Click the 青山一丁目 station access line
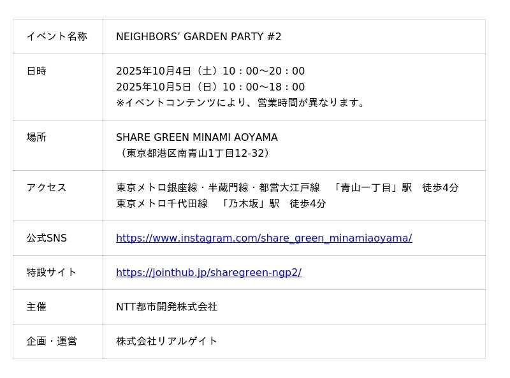This screenshot has height=378, width=510. [x=287, y=188]
